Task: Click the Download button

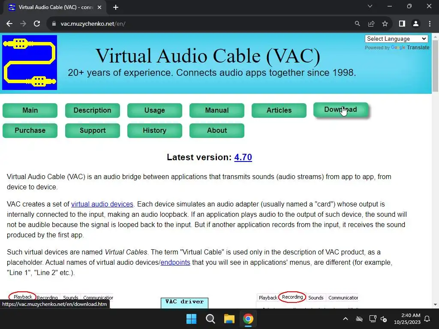Action: coord(341,110)
